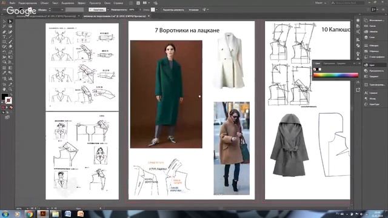Image resolution: width=388 pixels, height=218 pixels.
Task: Switch to Градиент tab in Color panel
Action: point(341,64)
